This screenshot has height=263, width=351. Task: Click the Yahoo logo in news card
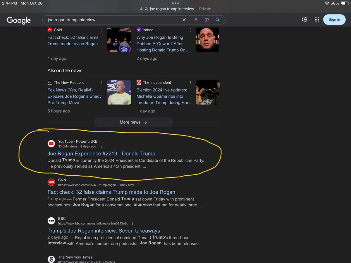pos(139,30)
